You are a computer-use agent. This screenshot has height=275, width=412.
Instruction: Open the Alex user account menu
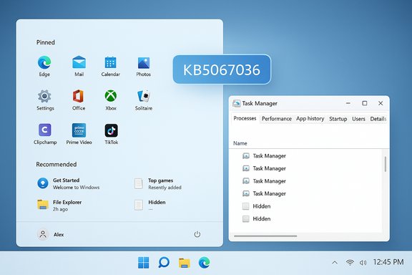coord(51,234)
